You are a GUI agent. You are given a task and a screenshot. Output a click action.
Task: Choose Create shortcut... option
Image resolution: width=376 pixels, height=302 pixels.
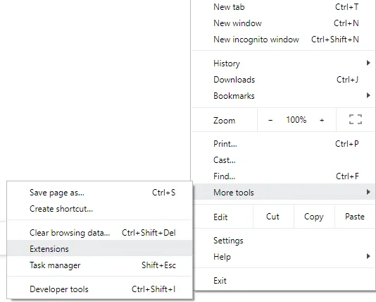[99, 209]
